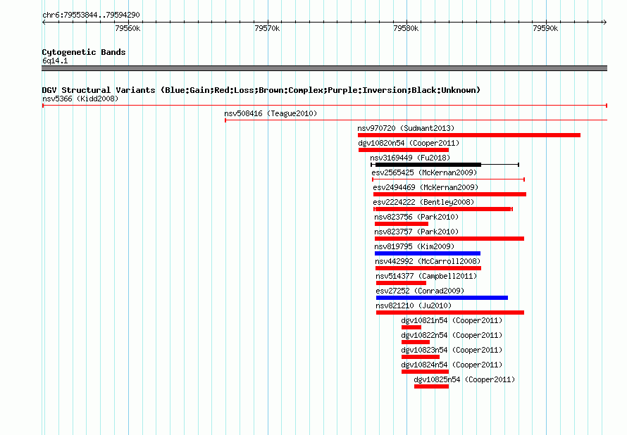Click the thin red line of nsv5366

tap(325, 106)
